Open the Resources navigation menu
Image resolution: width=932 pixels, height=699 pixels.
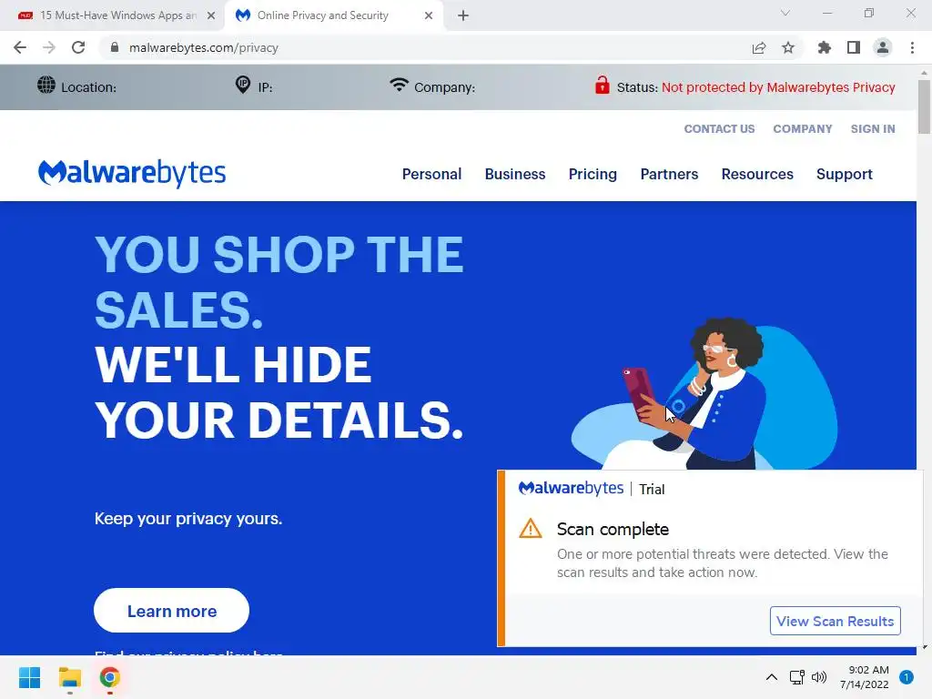pyautogui.click(x=757, y=174)
